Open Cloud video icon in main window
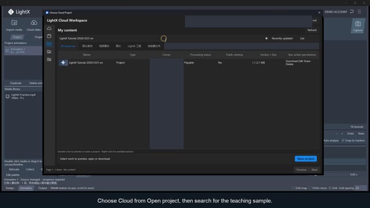 (x=34, y=23)
